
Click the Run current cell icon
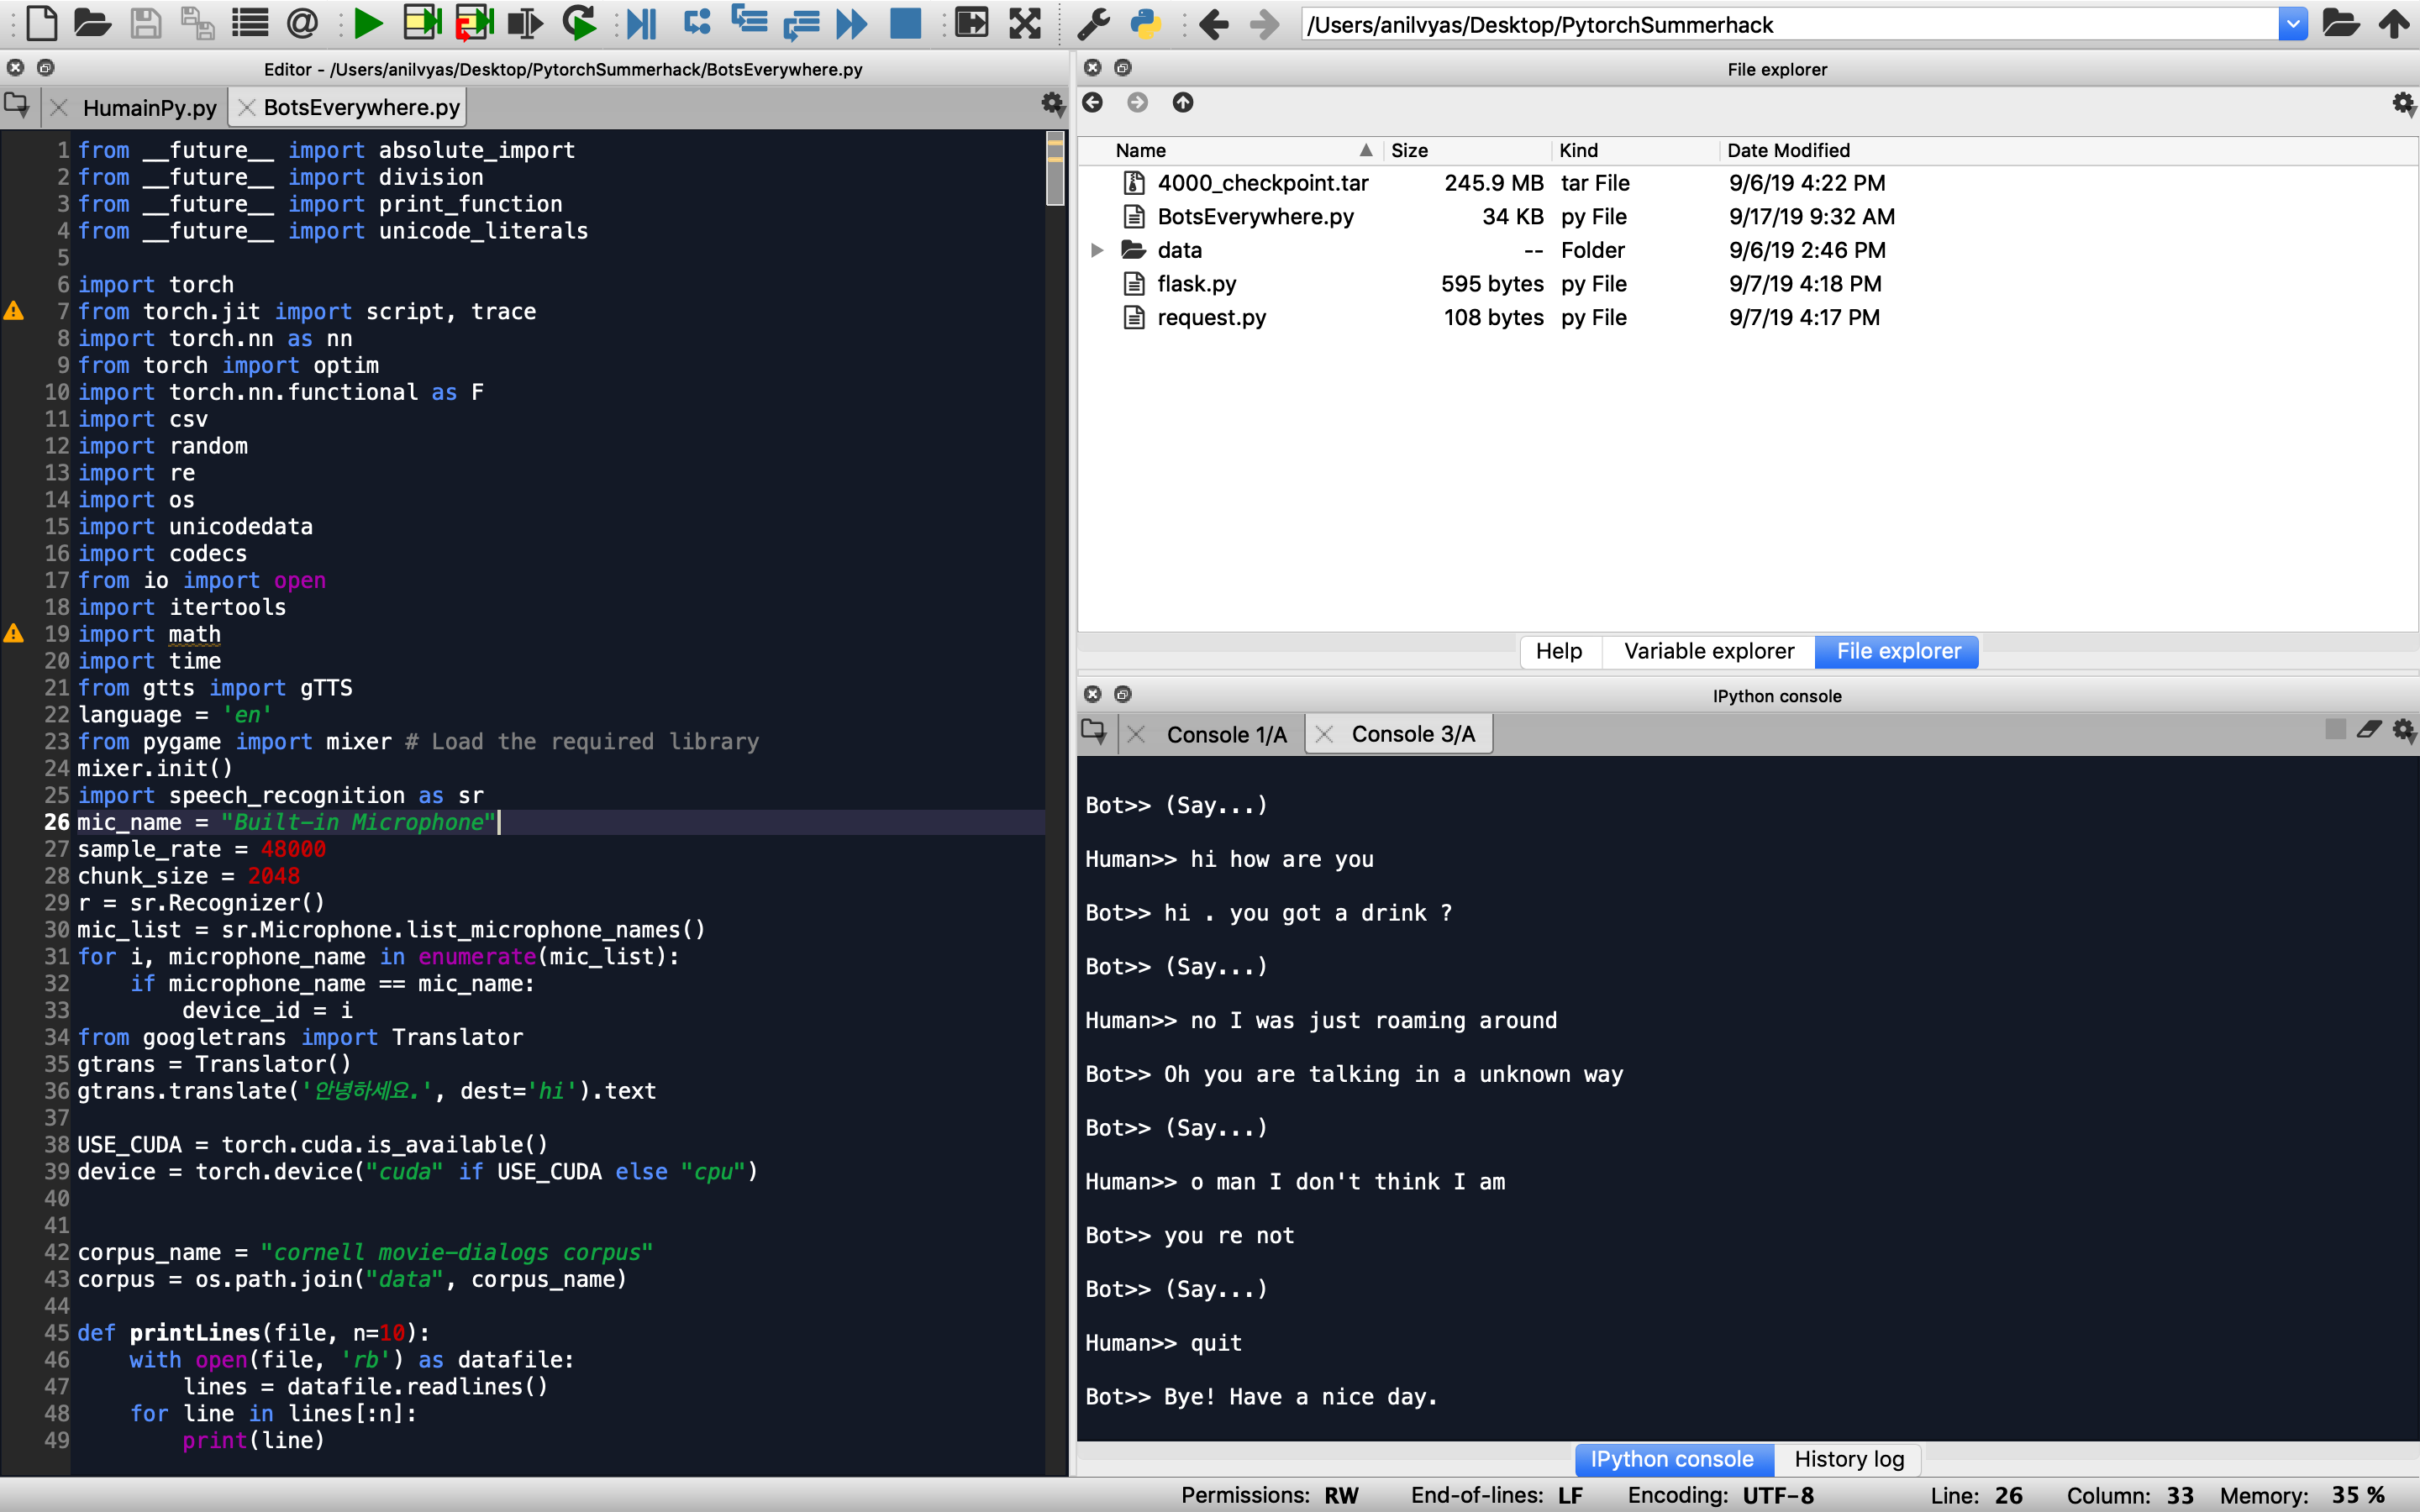pyautogui.click(x=422, y=23)
